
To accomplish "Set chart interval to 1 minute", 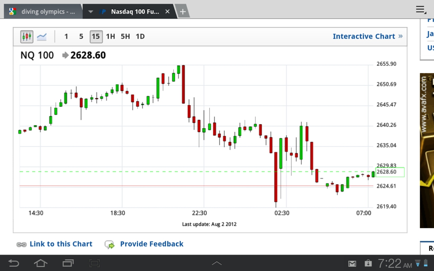I will click(66, 37).
